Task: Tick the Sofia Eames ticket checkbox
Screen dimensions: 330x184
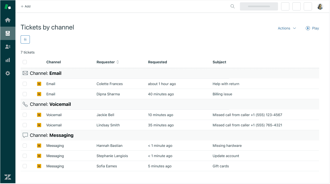Action: tap(25, 166)
